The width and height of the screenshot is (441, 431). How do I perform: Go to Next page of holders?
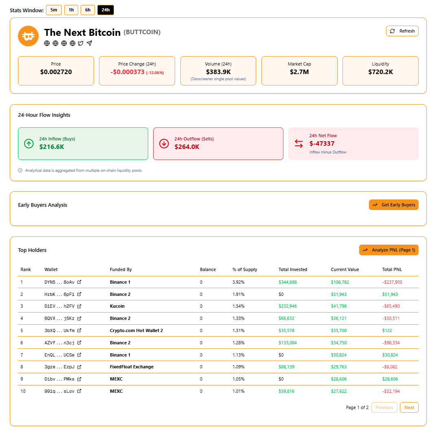tap(409, 407)
